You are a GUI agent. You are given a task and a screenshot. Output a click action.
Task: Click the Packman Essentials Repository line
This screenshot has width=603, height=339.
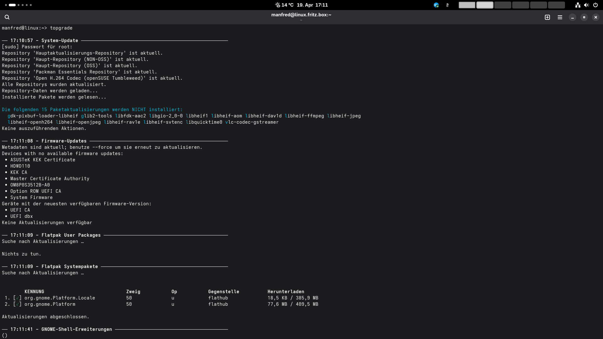click(79, 72)
